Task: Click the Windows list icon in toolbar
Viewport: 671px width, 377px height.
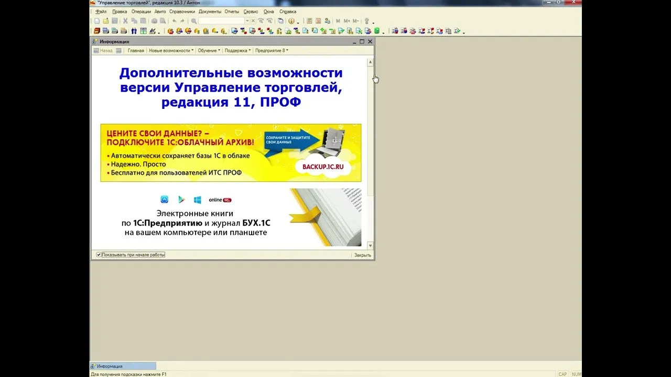Action: click(x=280, y=21)
